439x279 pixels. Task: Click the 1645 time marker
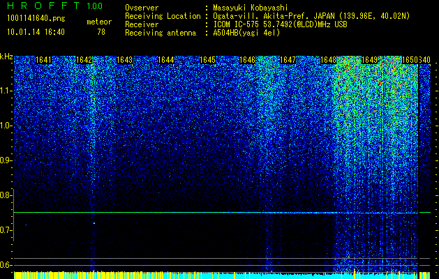pos(207,60)
